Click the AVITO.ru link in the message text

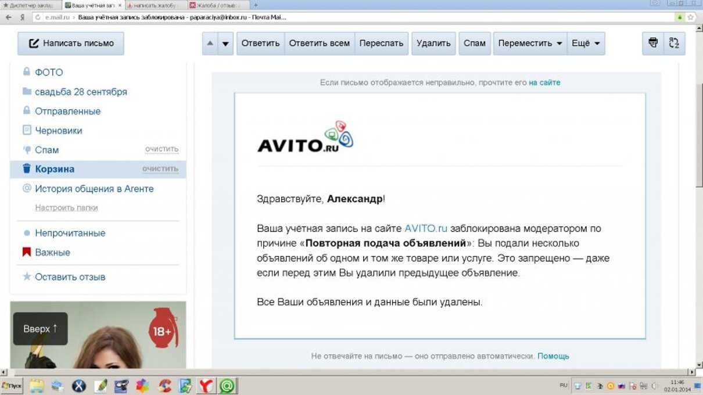(426, 228)
